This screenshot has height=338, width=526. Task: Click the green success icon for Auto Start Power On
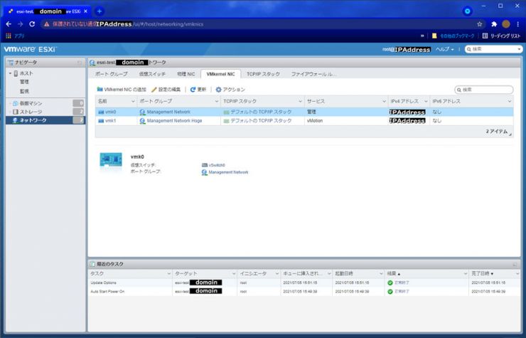point(390,292)
